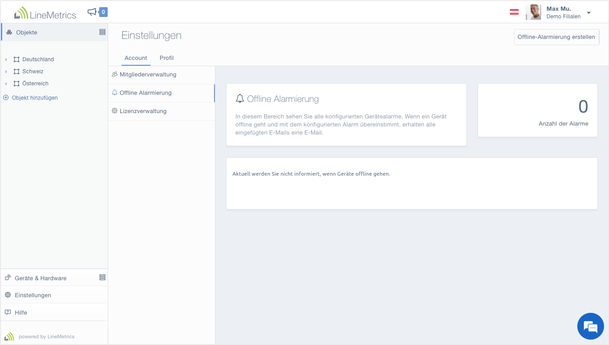The image size is (609, 345).
Task: Click the powered by LineMetrics footer logo
Action: (9, 337)
